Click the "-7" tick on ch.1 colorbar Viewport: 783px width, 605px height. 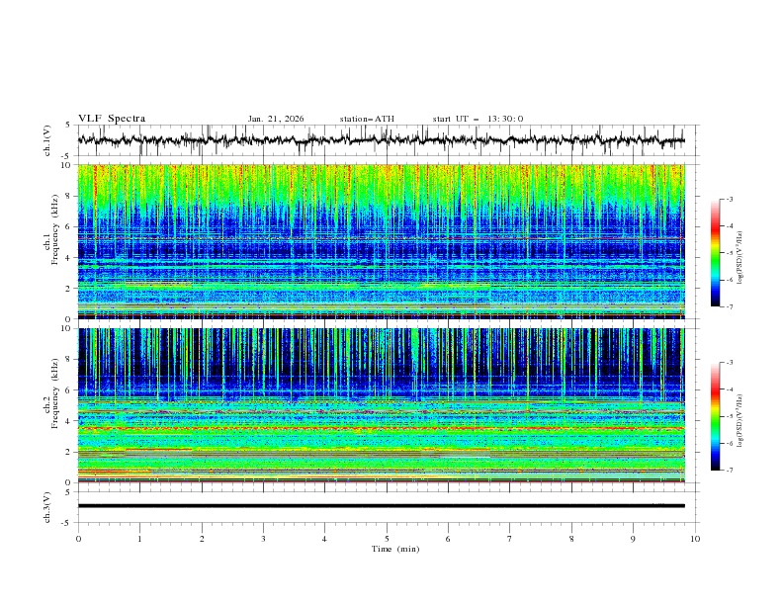[x=730, y=306]
